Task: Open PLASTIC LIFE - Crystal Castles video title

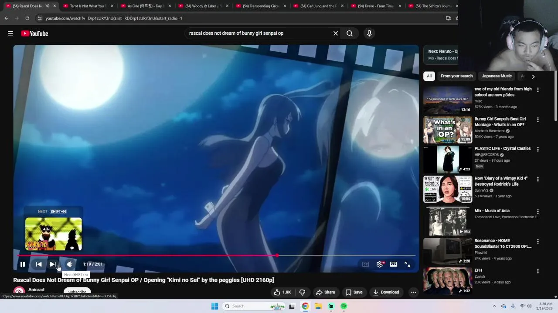Action: pos(503,149)
